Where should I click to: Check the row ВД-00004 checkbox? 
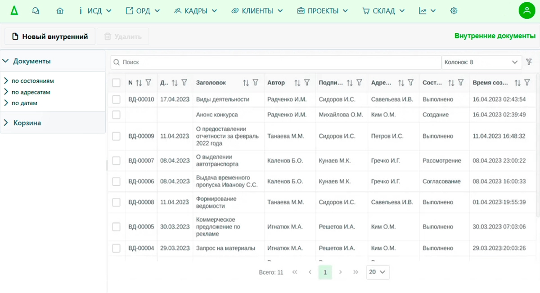117,248
